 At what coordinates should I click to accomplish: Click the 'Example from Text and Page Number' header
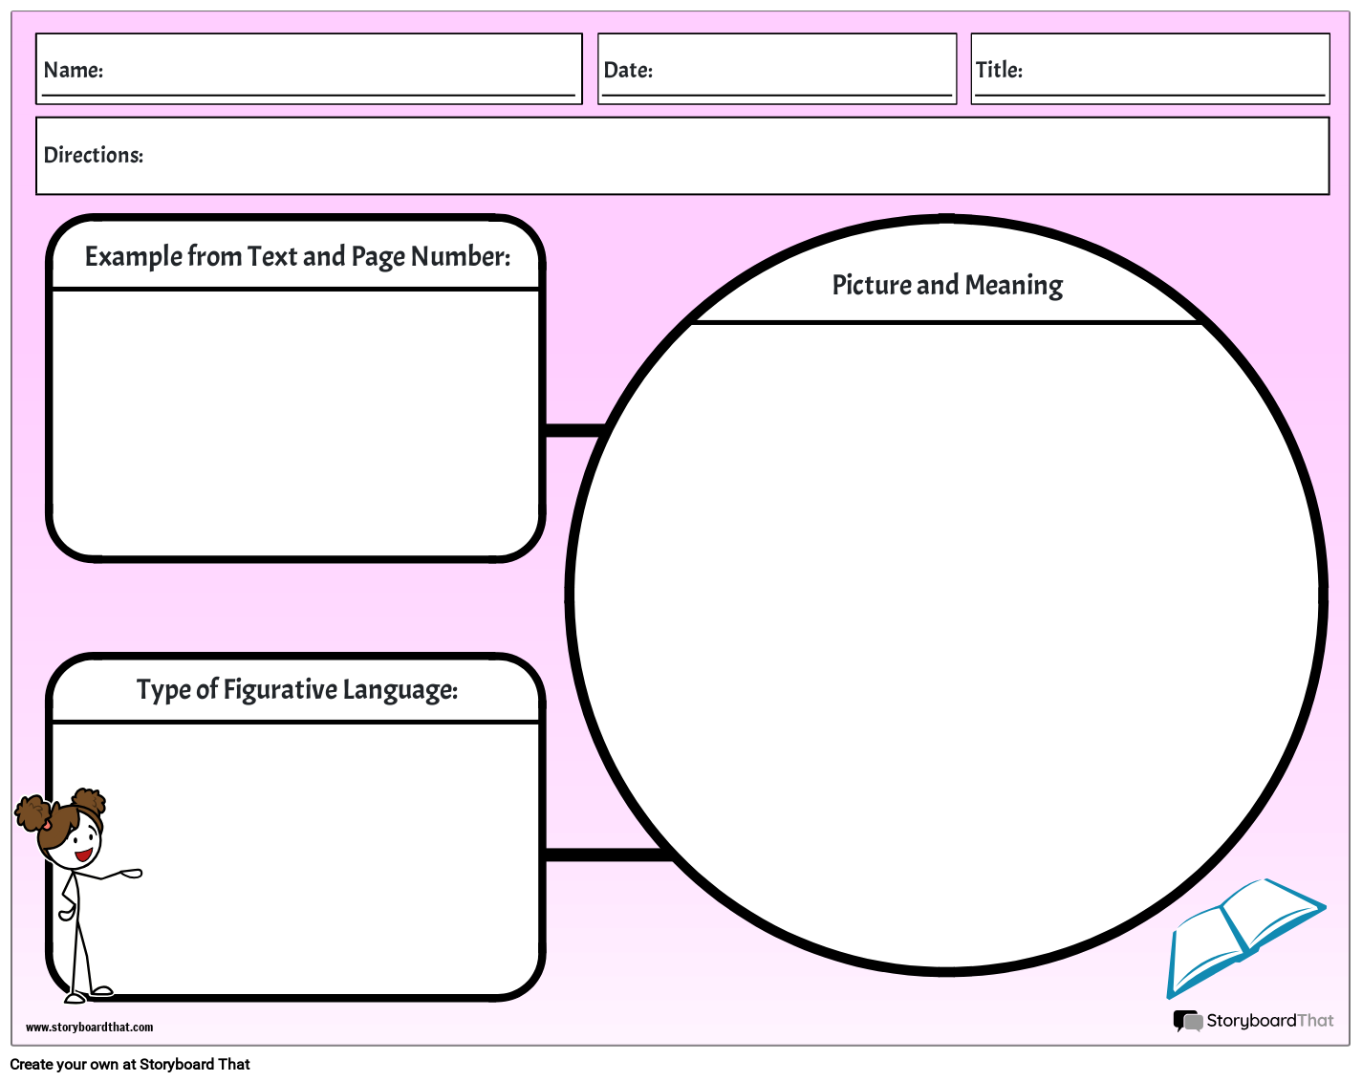click(297, 256)
